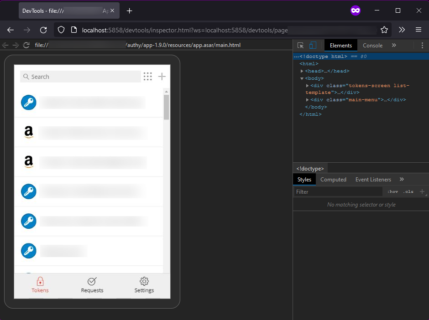This screenshot has width=429, height=320.
Task: Open the DevTools three-dot options menu
Action: 422,46
